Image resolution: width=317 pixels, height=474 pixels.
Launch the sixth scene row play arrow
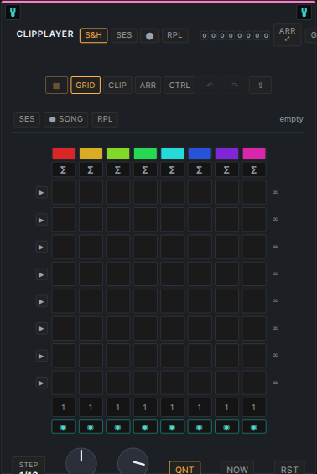pyautogui.click(x=41, y=329)
